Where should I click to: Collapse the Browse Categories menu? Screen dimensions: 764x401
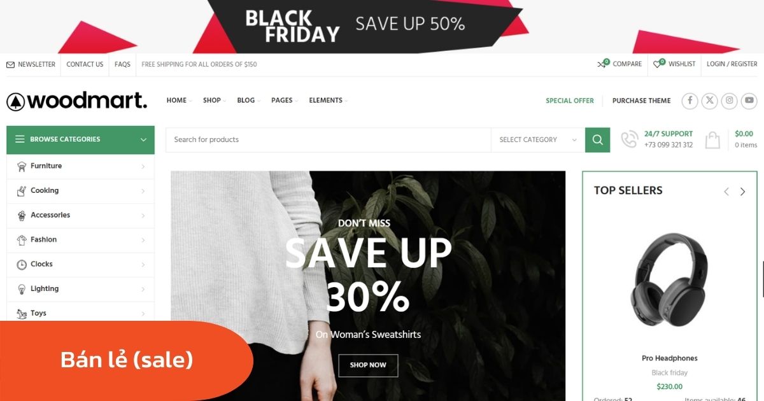pyautogui.click(x=143, y=139)
